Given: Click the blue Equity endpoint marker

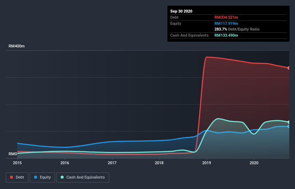Looking at the screenshot, I should (x=289, y=126).
